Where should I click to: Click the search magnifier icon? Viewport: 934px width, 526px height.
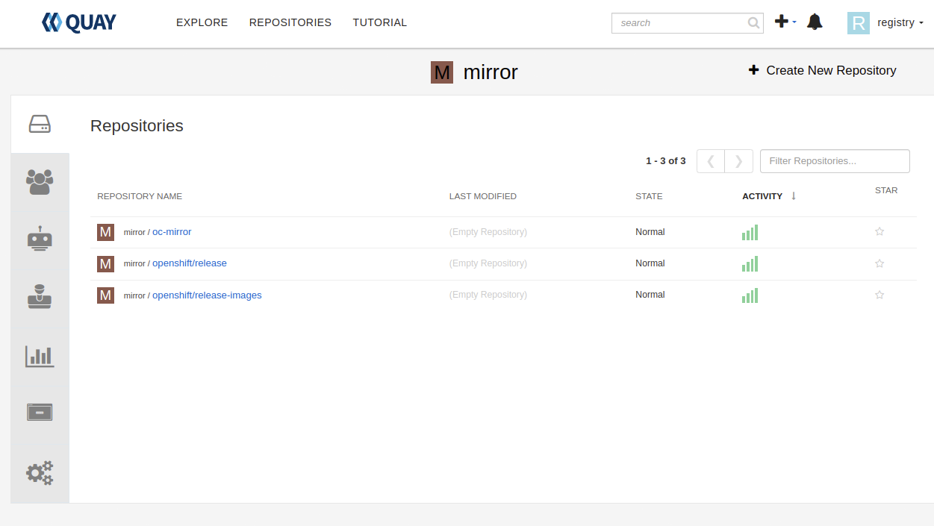pyautogui.click(x=753, y=23)
